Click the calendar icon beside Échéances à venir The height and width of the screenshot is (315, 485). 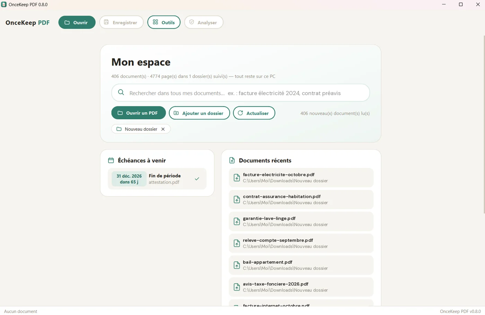click(x=111, y=160)
